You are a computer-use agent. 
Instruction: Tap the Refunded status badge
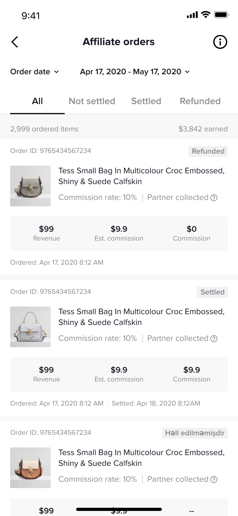[x=208, y=151]
